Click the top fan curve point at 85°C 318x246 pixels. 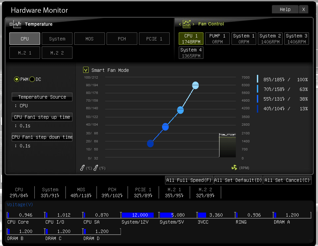[195, 85]
